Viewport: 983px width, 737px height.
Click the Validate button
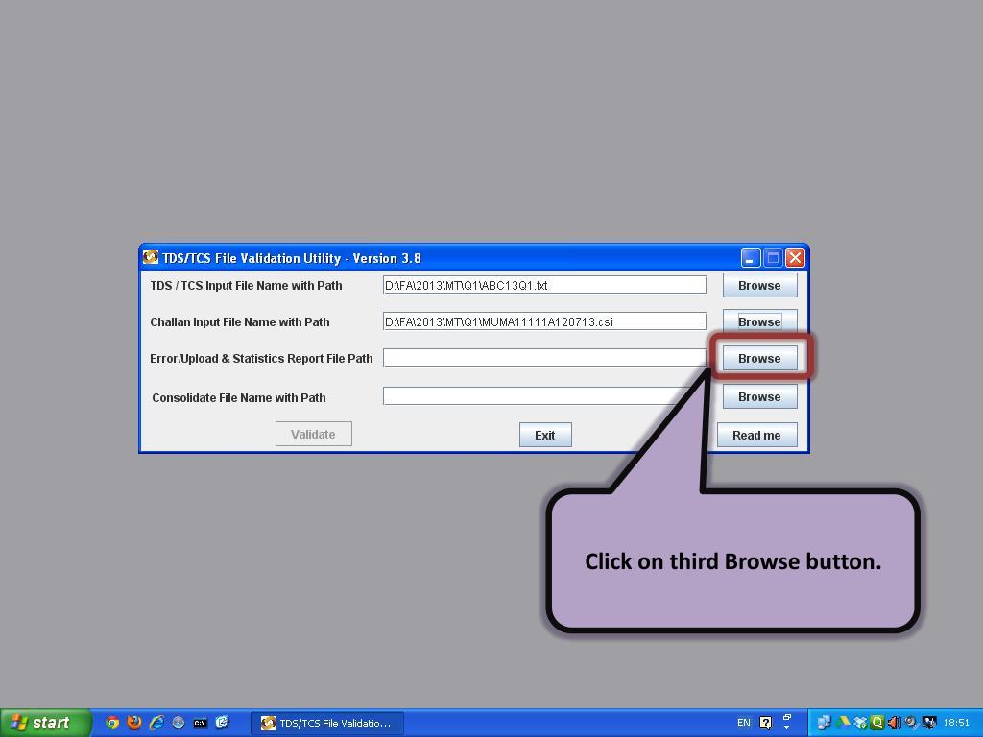pyautogui.click(x=314, y=434)
